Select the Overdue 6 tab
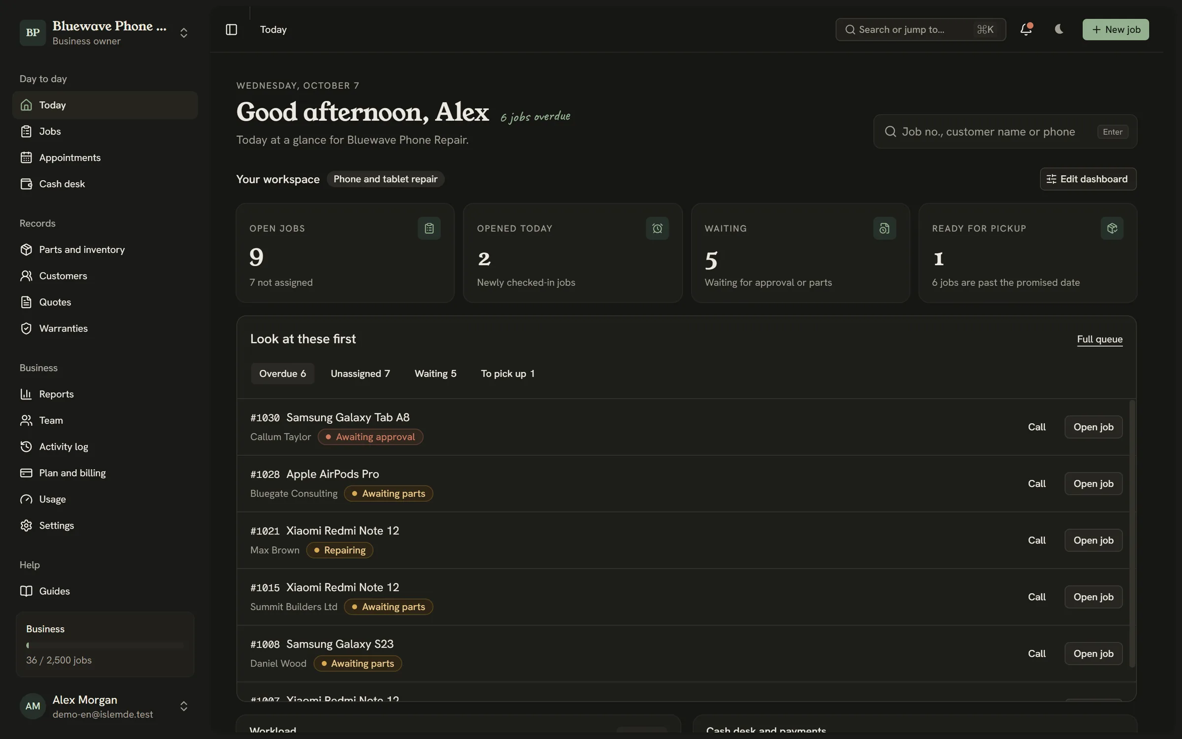Image resolution: width=1182 pixels, height=739 pixels. 283,373
